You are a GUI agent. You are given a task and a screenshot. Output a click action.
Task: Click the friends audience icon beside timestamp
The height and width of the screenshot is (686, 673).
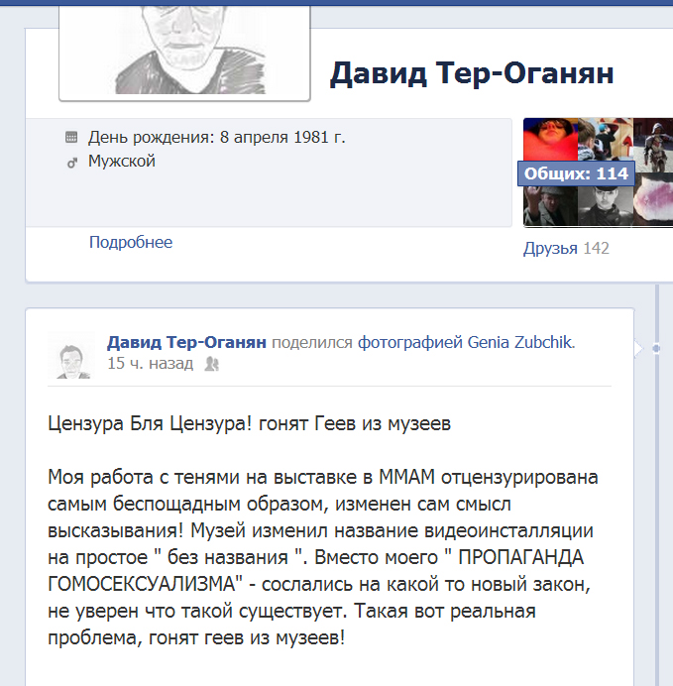pos(212,364)
